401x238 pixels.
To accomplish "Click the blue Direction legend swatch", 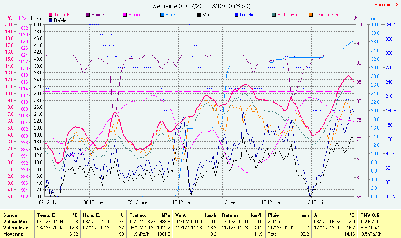I will coord(237,15).
